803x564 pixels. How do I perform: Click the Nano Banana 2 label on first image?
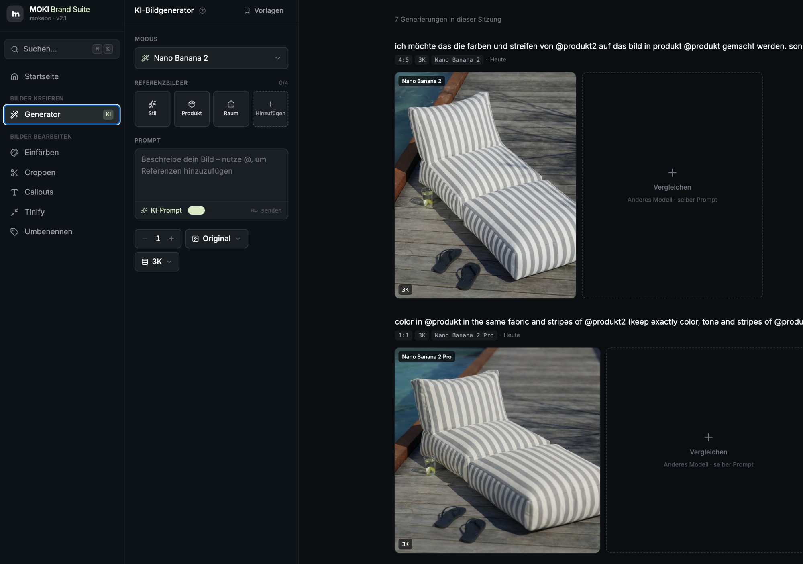(422, 81)
